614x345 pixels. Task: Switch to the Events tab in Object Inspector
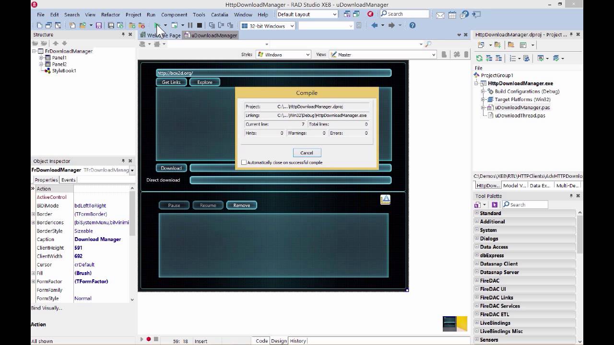pyautogui.click(x=68, y=180)
